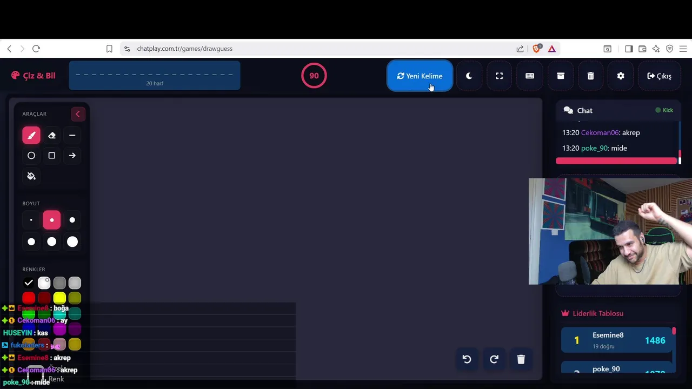692x389 pixels.
Task: Click Cekoman06 username in chat
Action: [x=600, y=132]
